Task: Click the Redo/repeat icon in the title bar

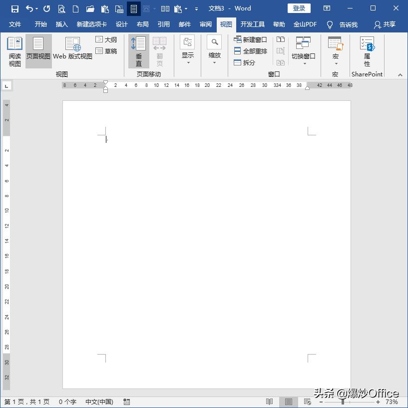Action: (x=46, y=9)
